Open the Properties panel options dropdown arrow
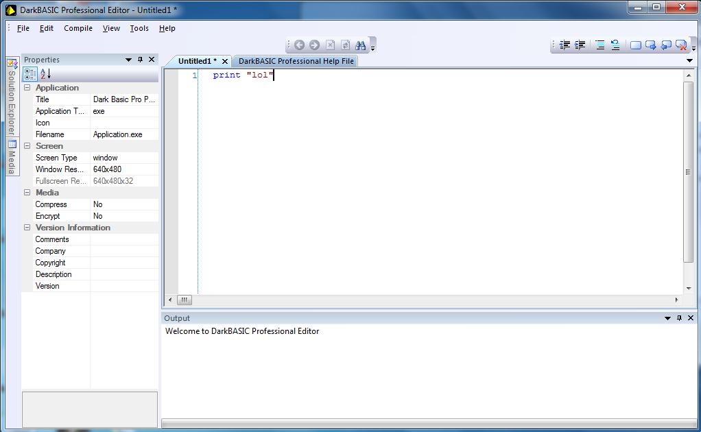The width and height of the screenshot is (701, 432). point(129,60)
